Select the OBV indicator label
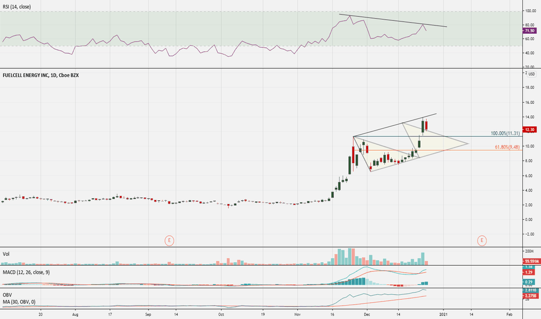 [x=7, y=295]
